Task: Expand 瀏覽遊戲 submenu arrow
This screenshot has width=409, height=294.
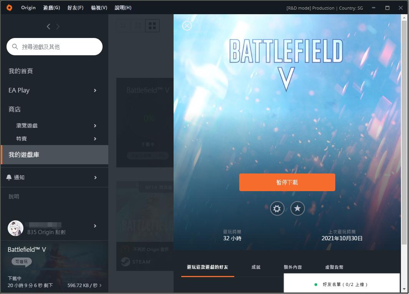Action: click(95, 126)
